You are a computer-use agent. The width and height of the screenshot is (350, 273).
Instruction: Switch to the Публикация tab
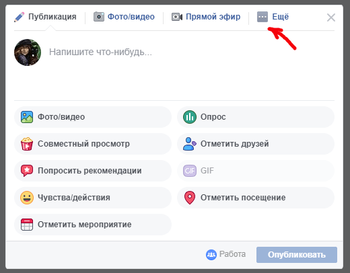45,17
